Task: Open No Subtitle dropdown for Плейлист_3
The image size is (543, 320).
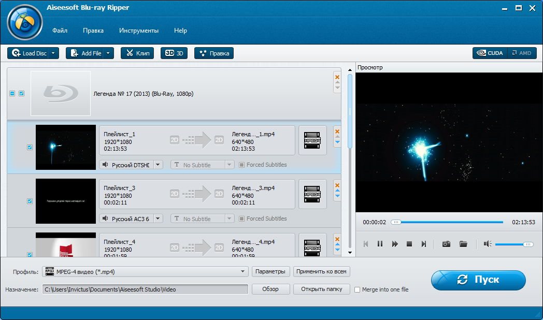Action: tap(229, 219)
